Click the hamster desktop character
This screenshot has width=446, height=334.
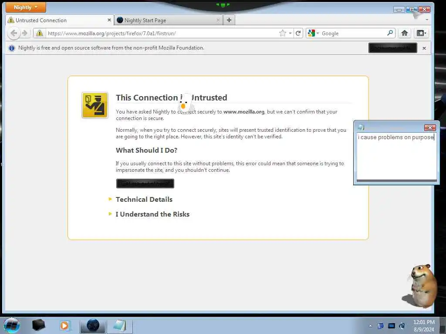(420, 287)
